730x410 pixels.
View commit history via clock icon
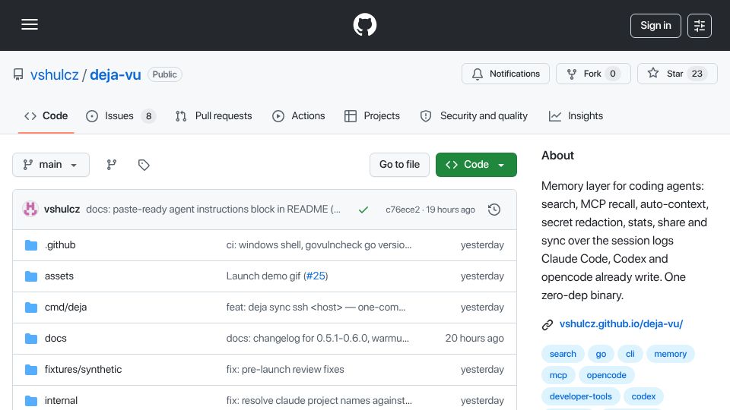click(494, 210)
